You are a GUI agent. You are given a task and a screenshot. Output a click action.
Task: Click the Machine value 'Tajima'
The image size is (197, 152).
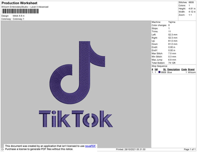pyautogui.click(x=172, y=22)
